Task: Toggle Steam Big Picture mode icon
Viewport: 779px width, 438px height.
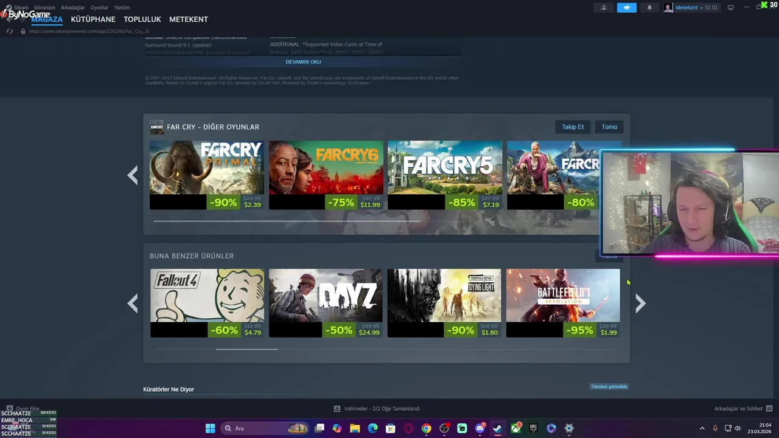Action: pyautogui.click(x=731, y=7)
